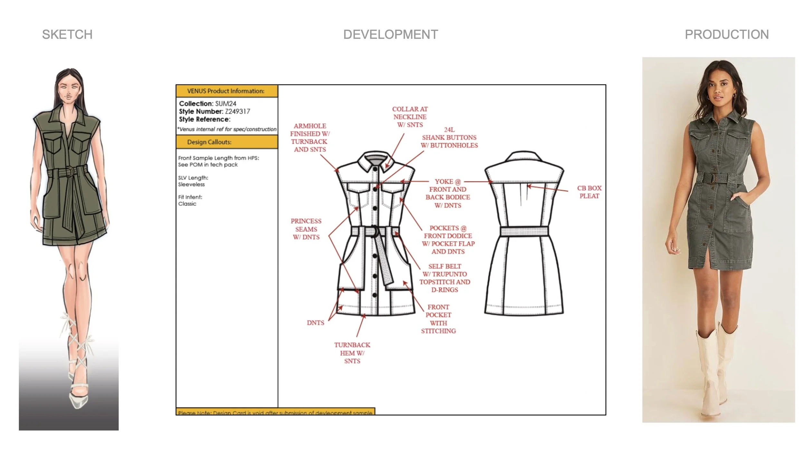Screen dimensions: 805x451
Task: Click the 24L SHANK BUTTONS callout text
Action: tap(449, 138)
